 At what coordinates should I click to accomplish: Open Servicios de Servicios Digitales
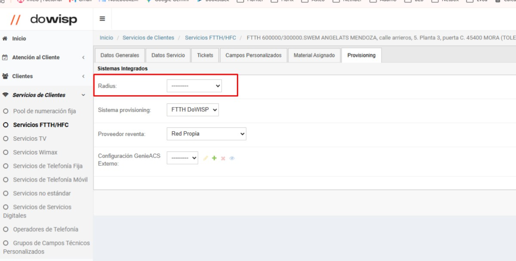37,211
